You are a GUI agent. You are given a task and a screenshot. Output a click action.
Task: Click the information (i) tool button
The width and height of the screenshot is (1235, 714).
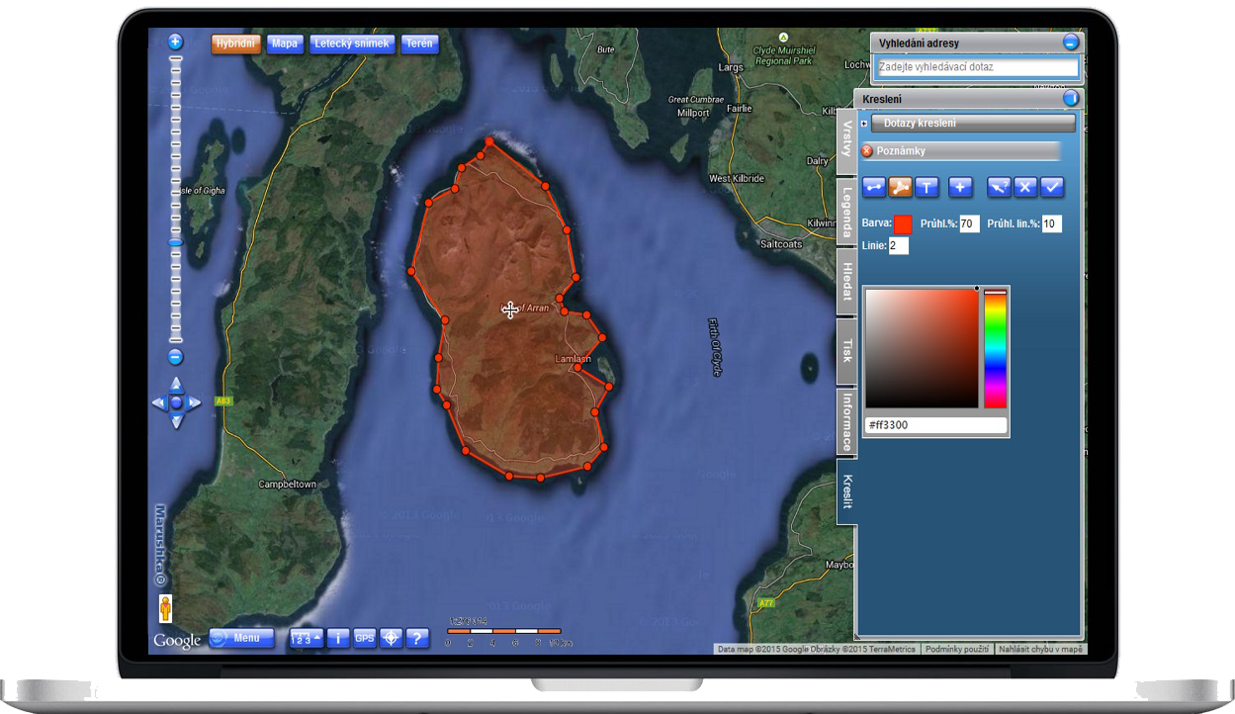(338, 639)
